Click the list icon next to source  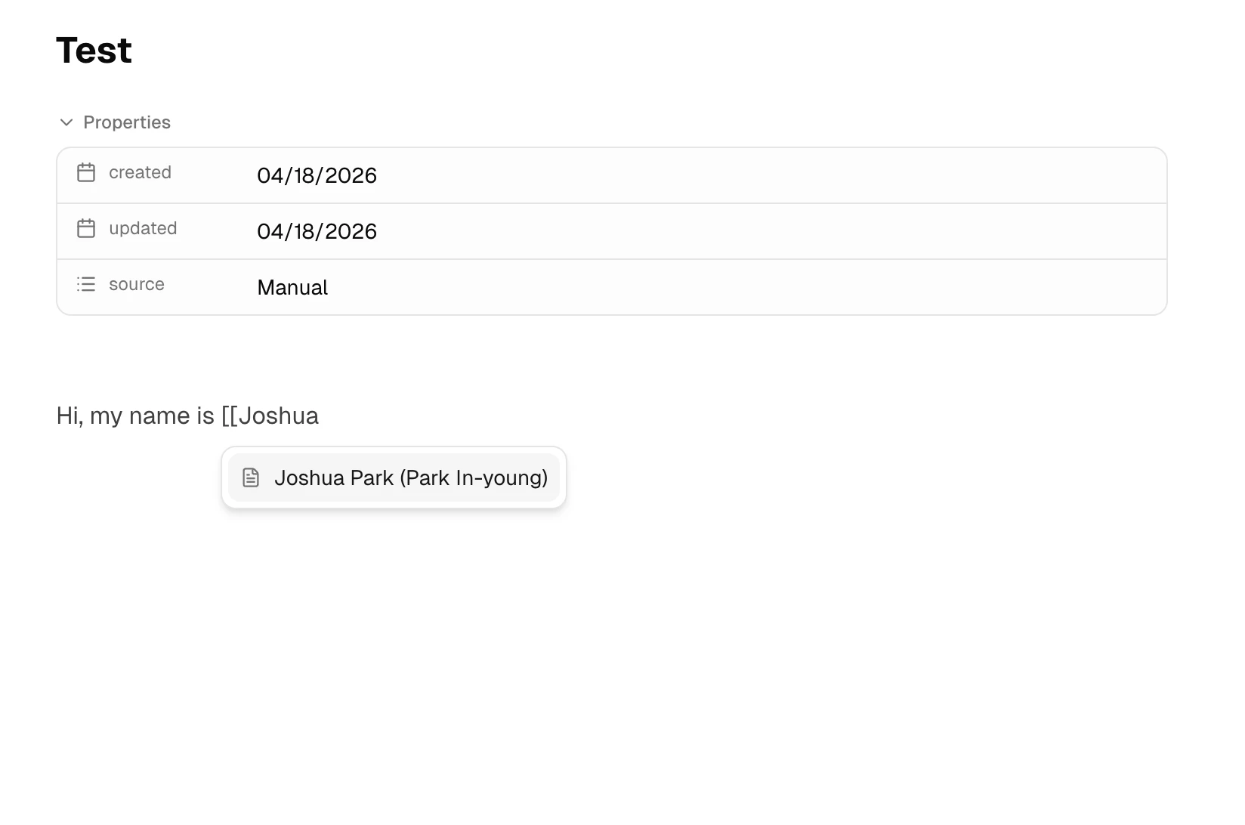[86, 285]
